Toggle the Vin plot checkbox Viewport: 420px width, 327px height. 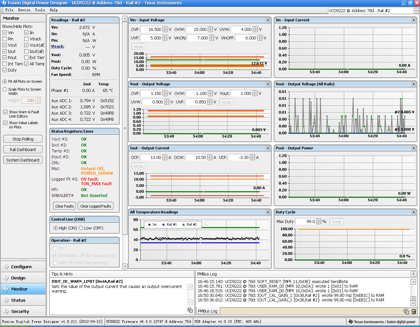point(5,33)
